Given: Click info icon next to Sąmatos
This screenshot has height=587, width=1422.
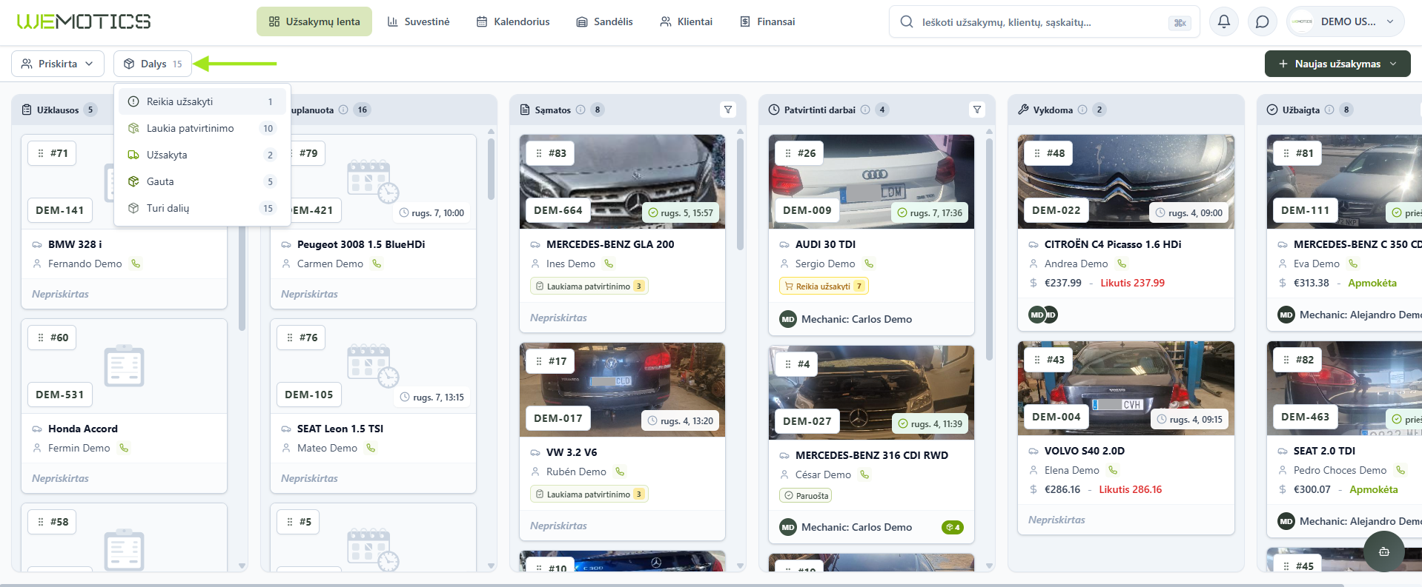Looking at the screenshot, I should pos(581,110).
